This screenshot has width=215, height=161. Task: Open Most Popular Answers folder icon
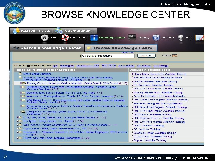point(20,74)
